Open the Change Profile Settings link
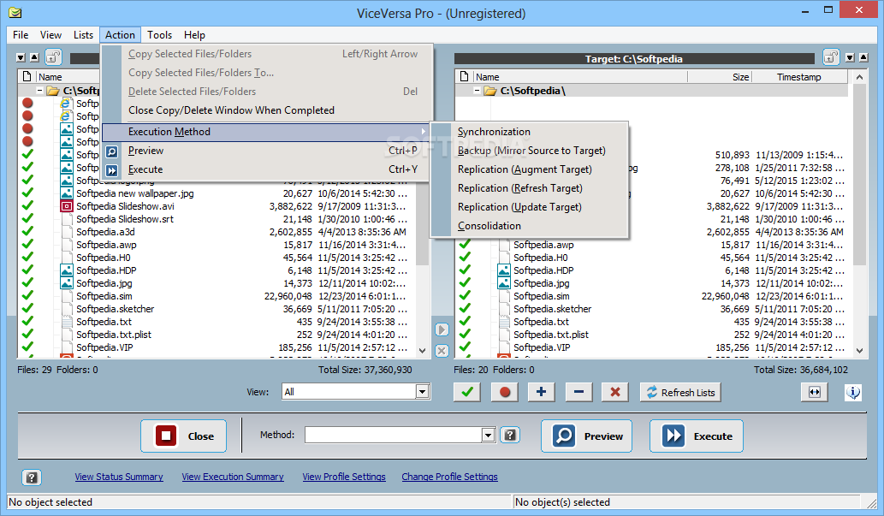Screen dimensions: 884x516 [450, 477]
